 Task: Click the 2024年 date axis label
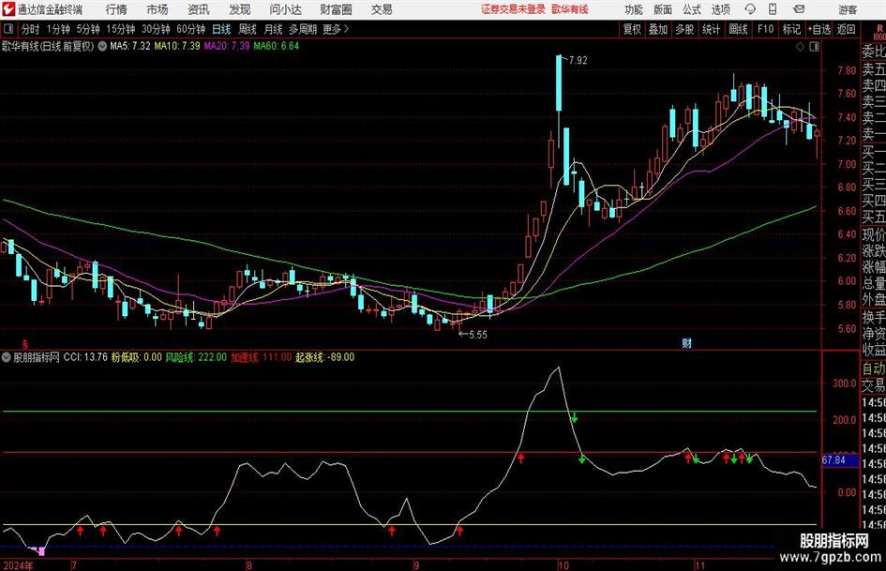(18, 565)
